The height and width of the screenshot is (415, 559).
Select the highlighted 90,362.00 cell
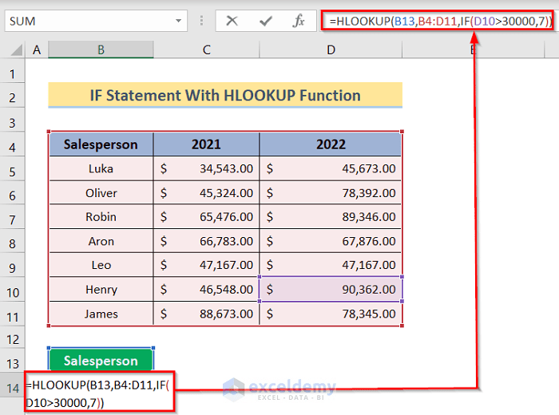point(331,289)
